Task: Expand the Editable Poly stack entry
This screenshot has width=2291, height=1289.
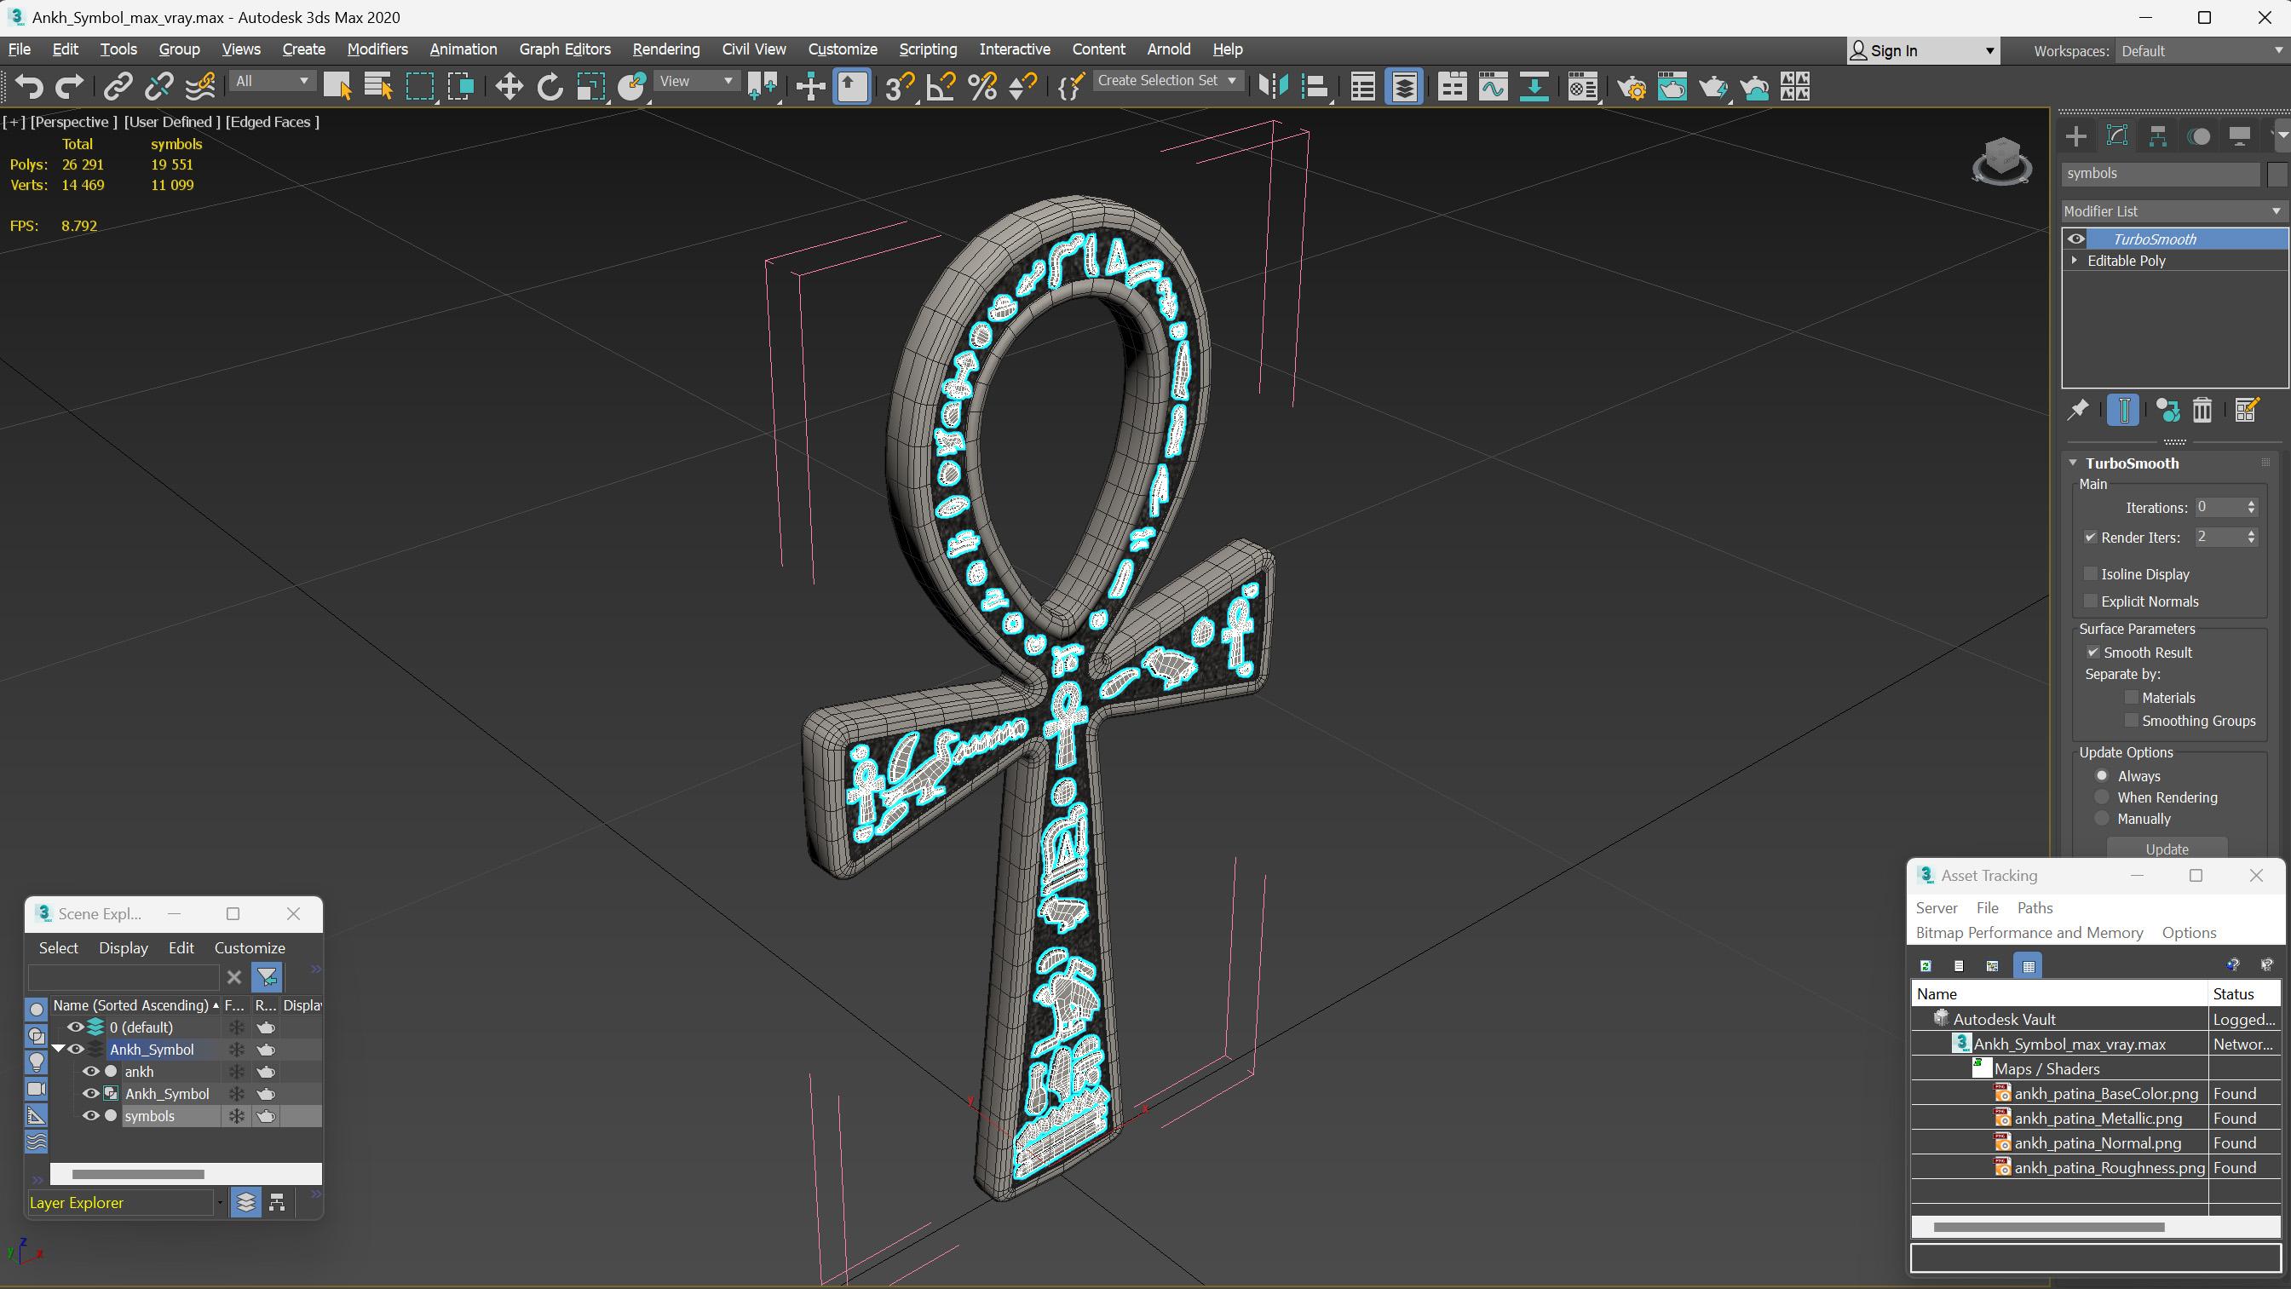Action: click(2075, 261)
